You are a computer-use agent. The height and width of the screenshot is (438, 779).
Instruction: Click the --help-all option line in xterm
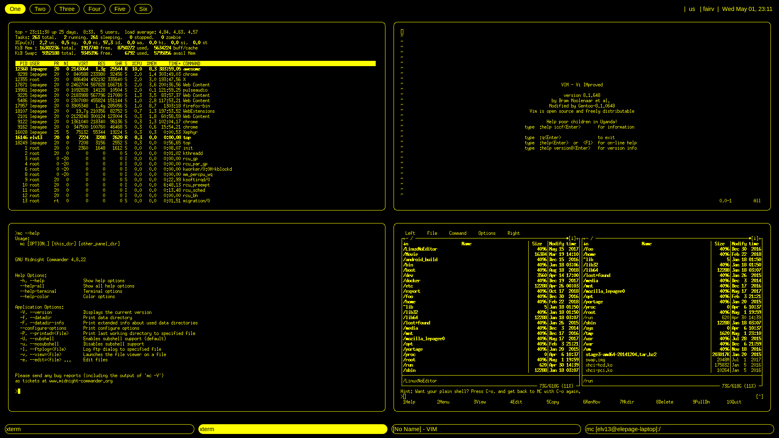pyautogui.click(x=77, y=286)
